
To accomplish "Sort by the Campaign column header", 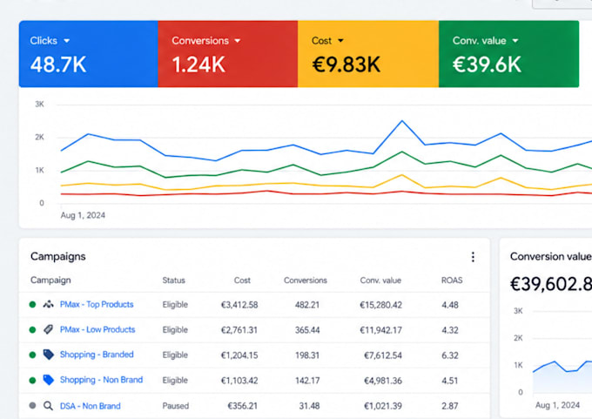I will (x=50, y=280).
